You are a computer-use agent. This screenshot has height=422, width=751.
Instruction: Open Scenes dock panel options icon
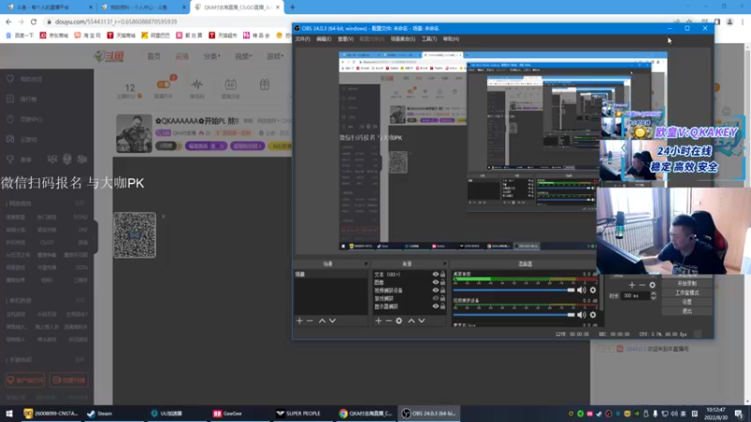366,264
